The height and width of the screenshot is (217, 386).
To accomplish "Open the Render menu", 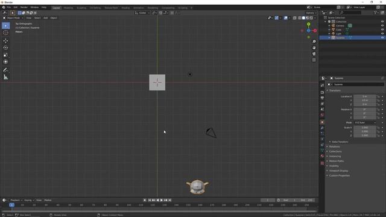I will click(24, 7).
